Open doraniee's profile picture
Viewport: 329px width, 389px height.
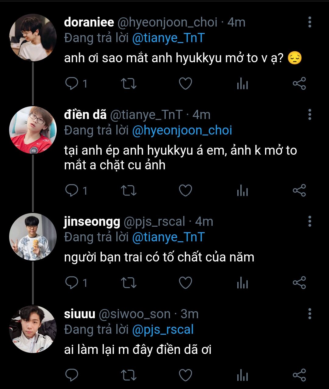point(33,38)
